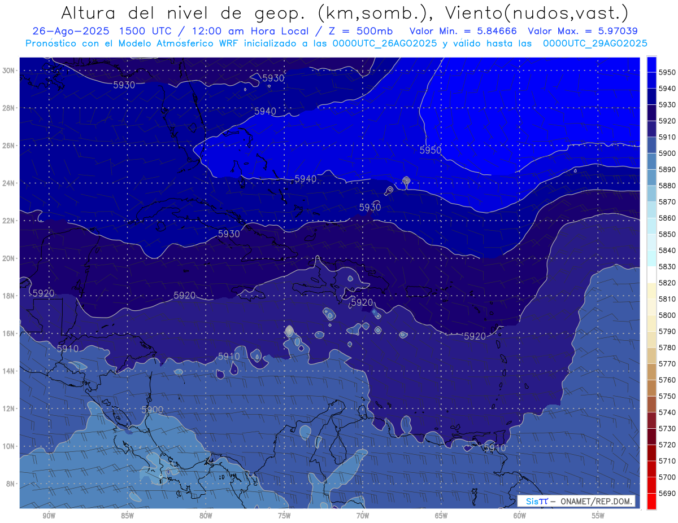Click the 12N latitude axis label

(9, 408)
